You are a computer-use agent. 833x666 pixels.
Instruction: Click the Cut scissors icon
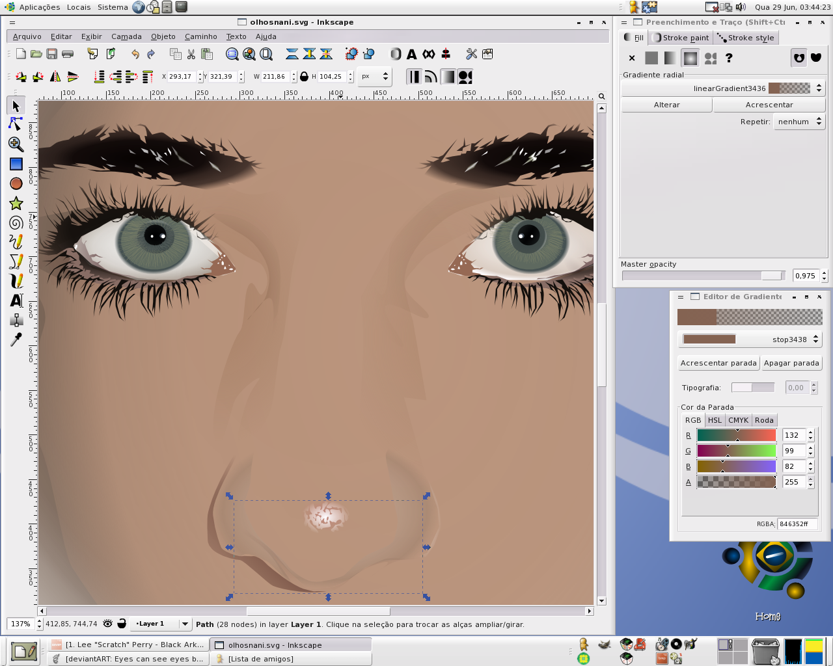click(191, 54)
